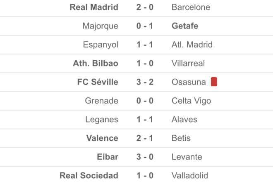Open the Ath. Bilbao team link
This screenshot has width=273, height=184.
(x=96, y=63)
